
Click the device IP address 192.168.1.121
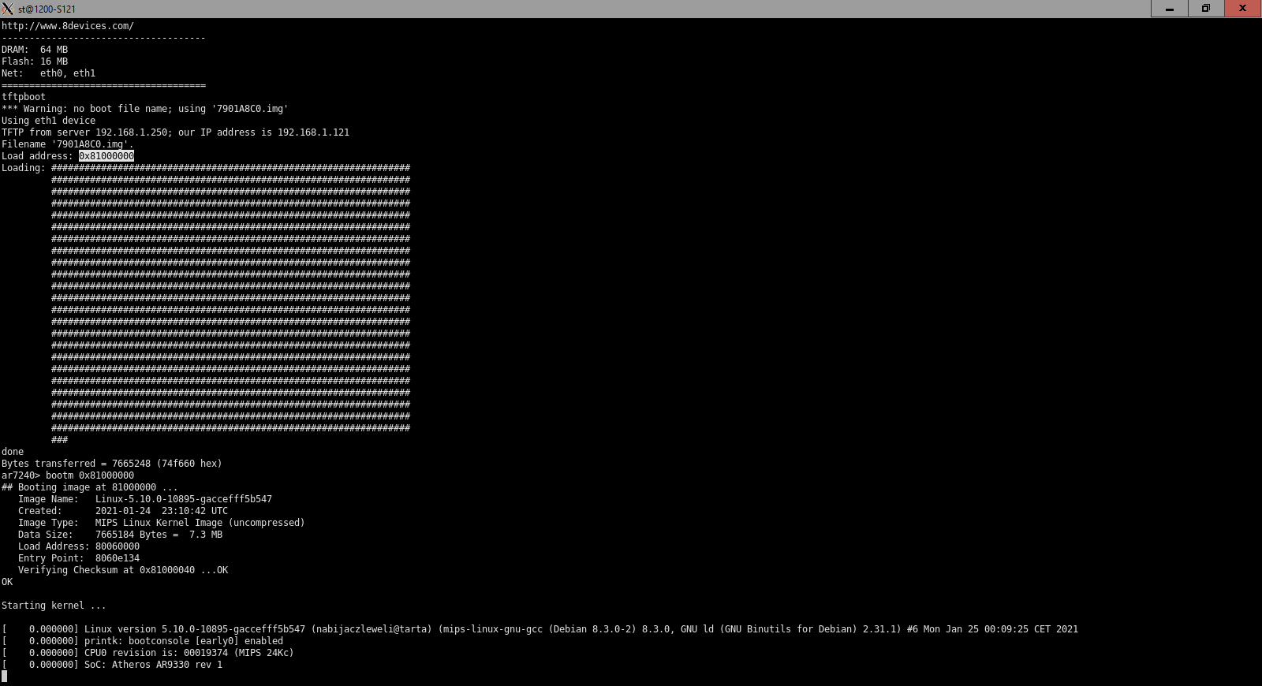tap(313, 132)
